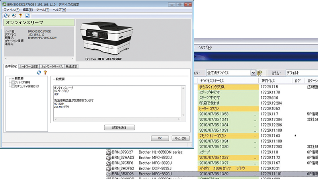Click the ヒーター コウカン status cell
The height and width of the screenshot is (179, 318).
tap(228, 109)
